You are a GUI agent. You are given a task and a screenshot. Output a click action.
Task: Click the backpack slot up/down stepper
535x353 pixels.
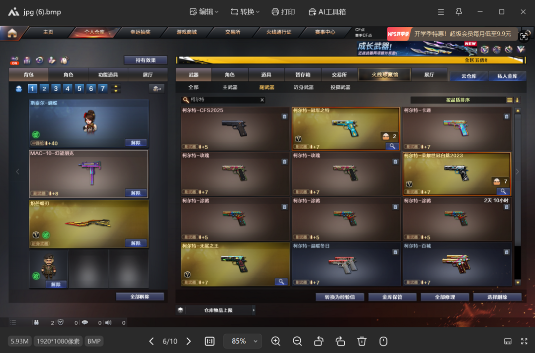tap(116, 89)
